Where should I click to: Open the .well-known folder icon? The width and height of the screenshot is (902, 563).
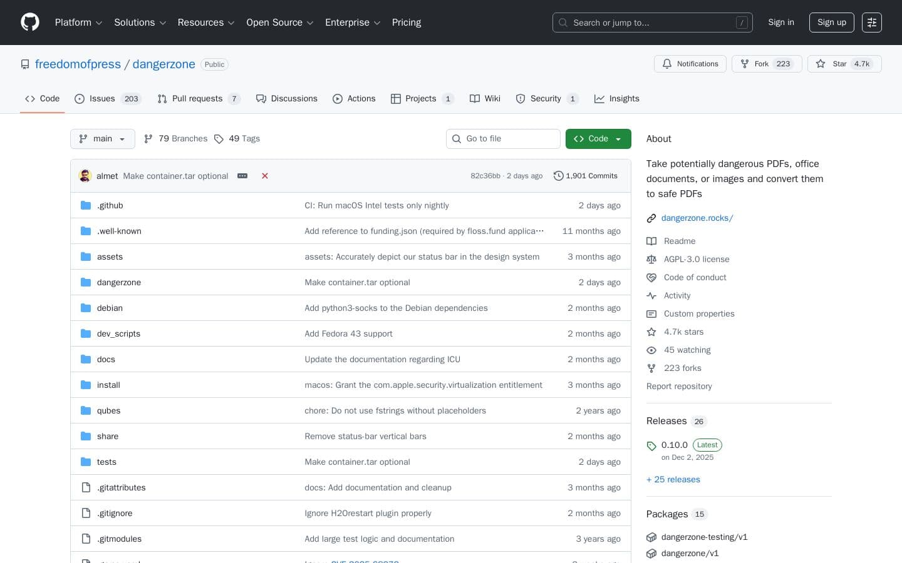point(86,231)
